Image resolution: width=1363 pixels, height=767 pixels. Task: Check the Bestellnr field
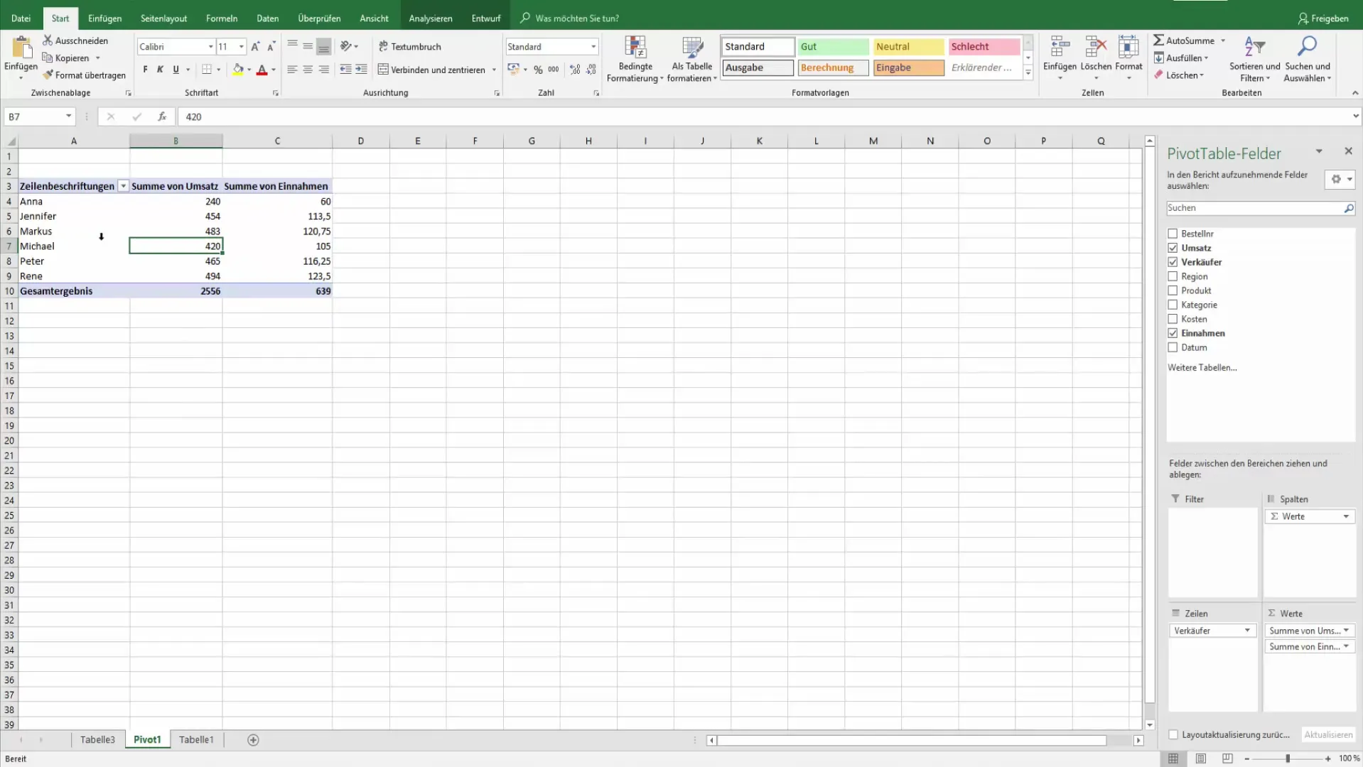[1173, 234]
